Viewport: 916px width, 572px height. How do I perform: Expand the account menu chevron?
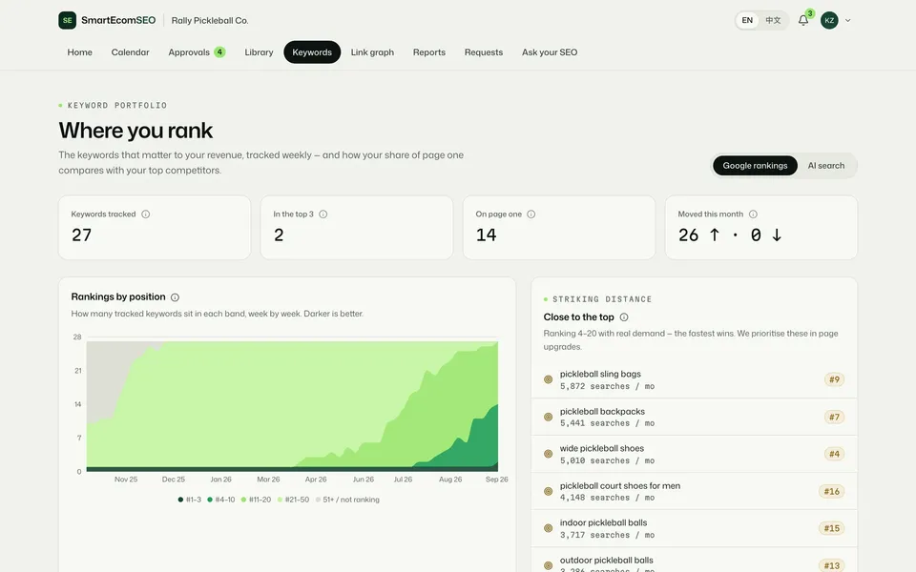pos(847,20)
